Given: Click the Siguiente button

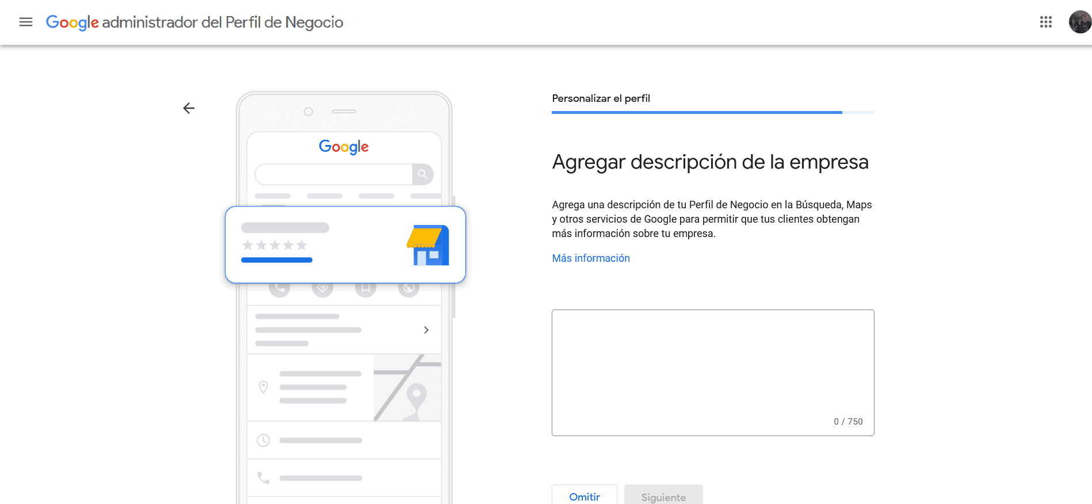Looking at the screenshot, I should [x=663, y=495].
